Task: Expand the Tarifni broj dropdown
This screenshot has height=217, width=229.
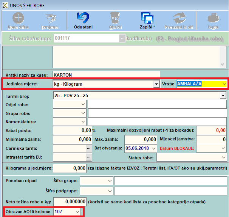Action: pos(223,96)
